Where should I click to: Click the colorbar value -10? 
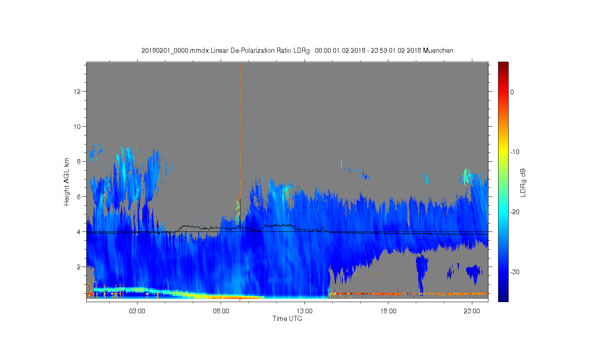click(x=515, y=152)
